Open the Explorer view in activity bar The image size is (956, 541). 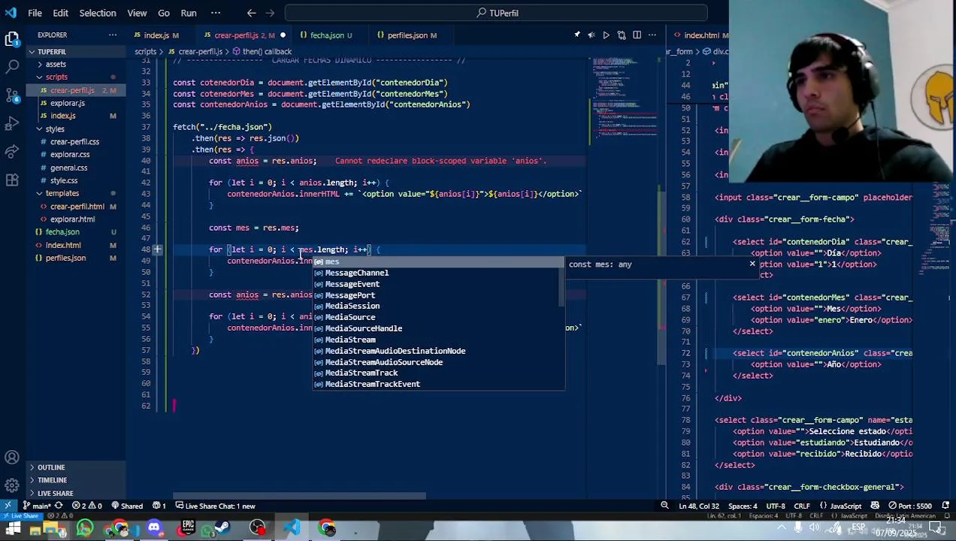tap(11, 39)
